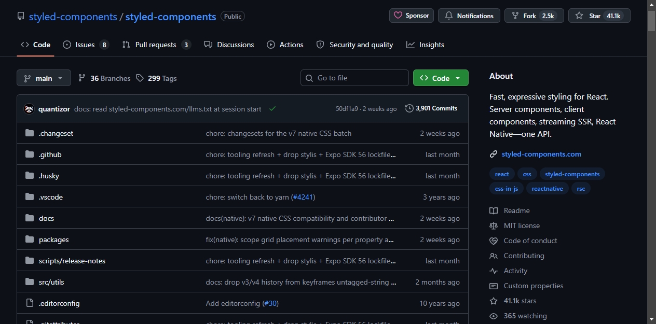Click the folder icon for .vscode
The width and height of the screenshot is (656, 324).
30,197
